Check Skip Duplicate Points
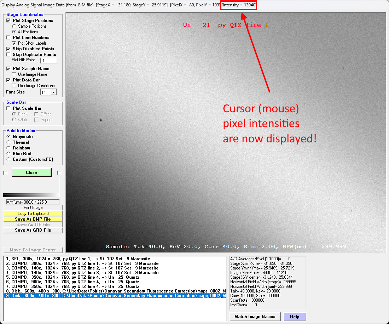 pyautogui.click(x=8, y=55)
